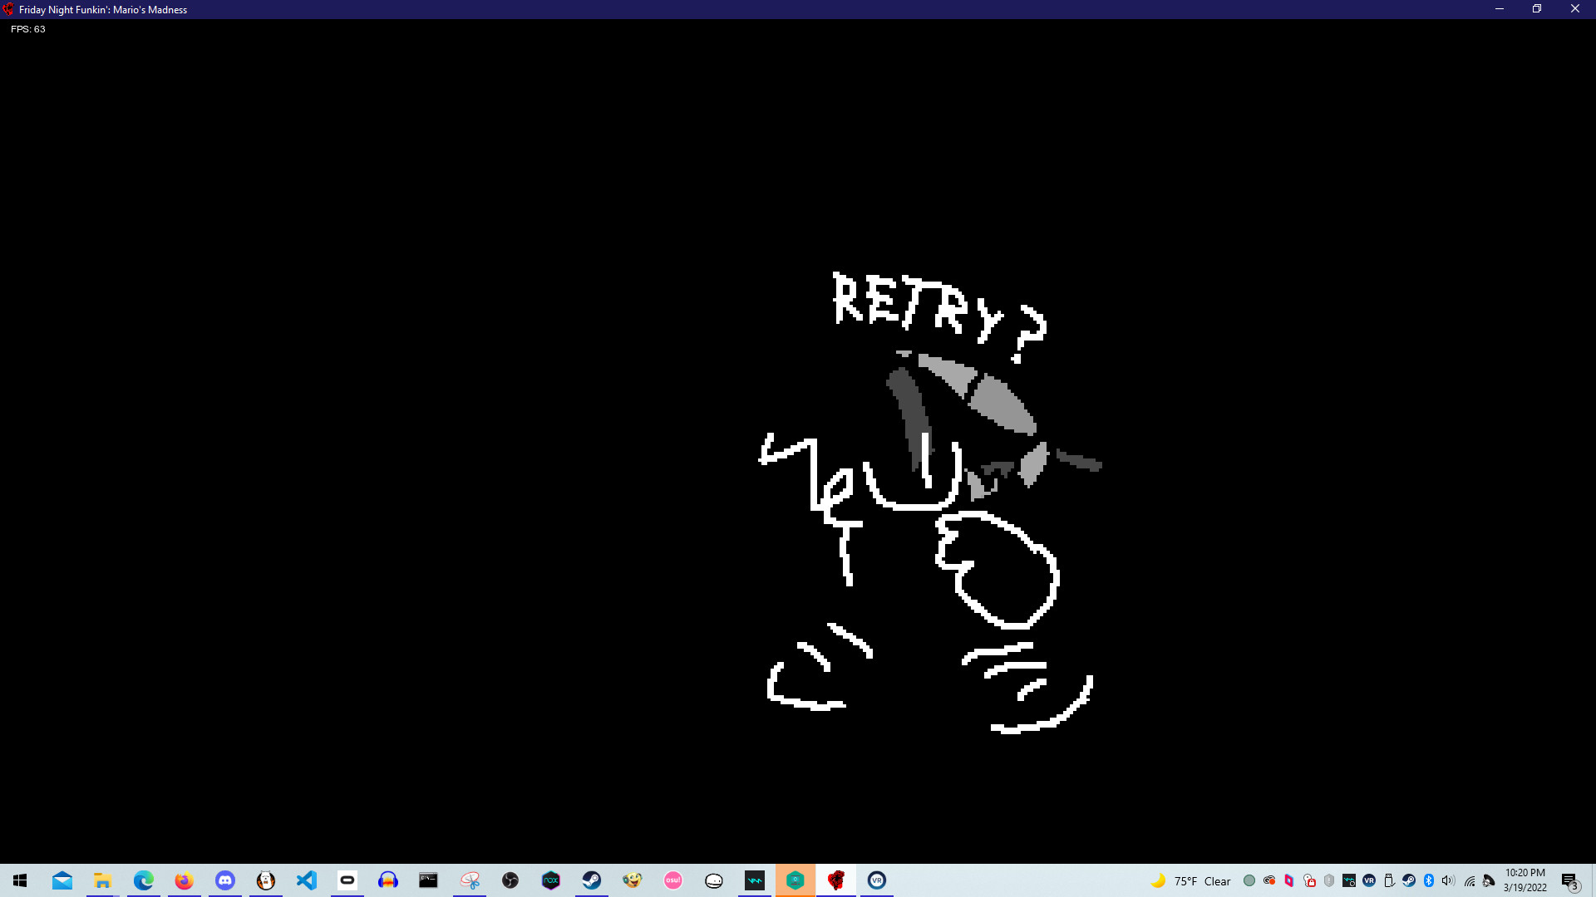Open Steam from the taskbar

(x=591, y=880)
